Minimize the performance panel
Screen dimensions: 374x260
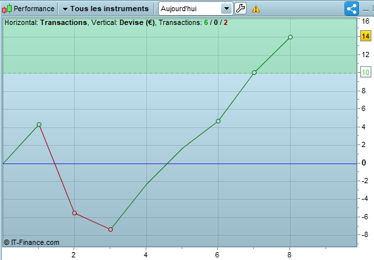coord(365,10)
